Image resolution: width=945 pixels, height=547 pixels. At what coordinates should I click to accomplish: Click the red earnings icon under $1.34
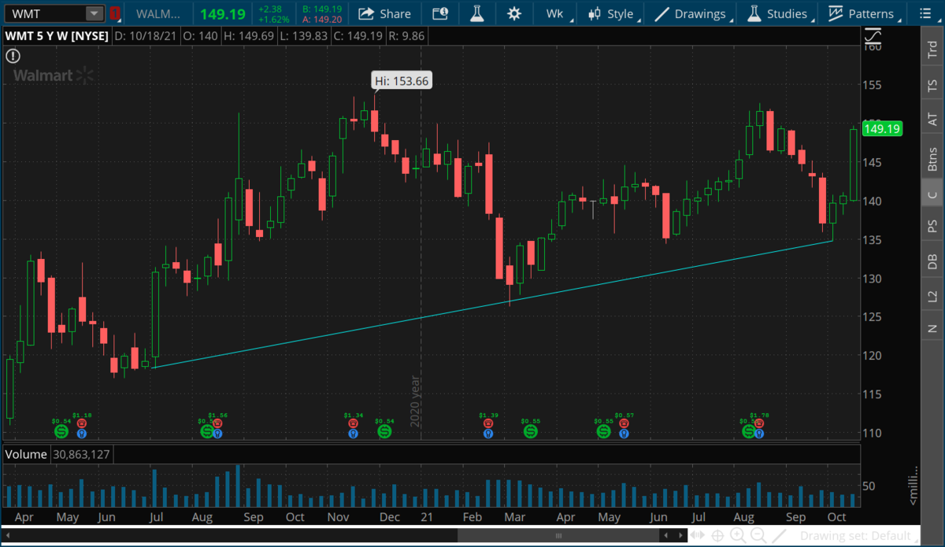[x=354, y=423]
